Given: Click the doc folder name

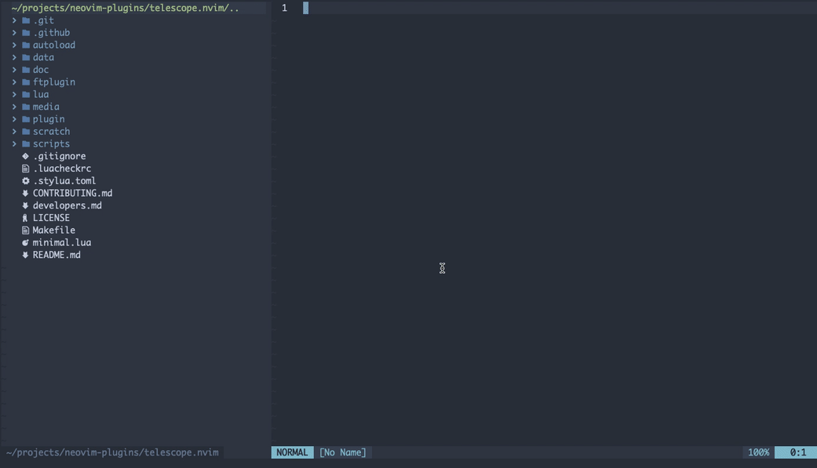Looking at the screenshot, I should click(x=41, y=70).
